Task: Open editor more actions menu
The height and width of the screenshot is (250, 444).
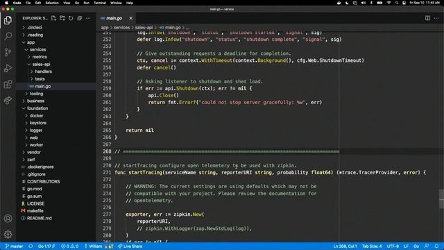Action: [436, 18]
